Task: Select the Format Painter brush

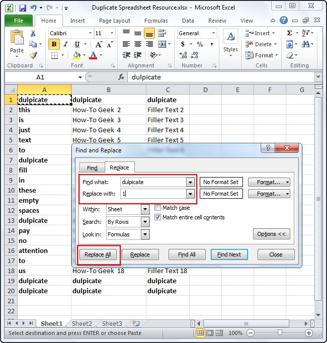Action: click(x=33, y=55)
